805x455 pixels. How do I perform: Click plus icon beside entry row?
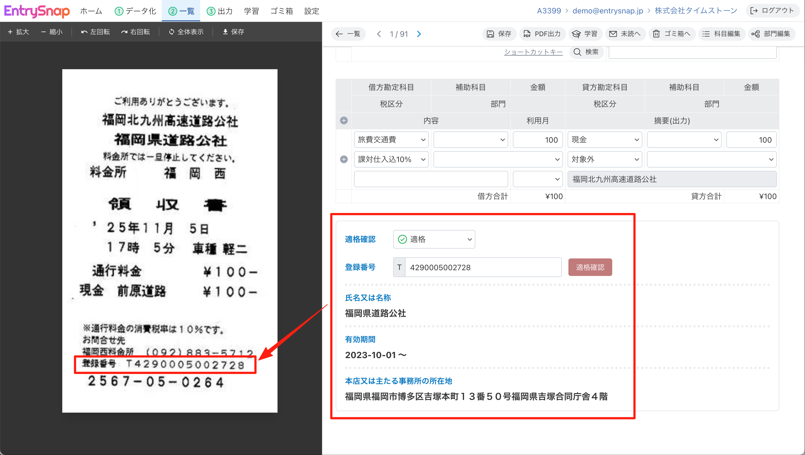[x=344, y=159]
